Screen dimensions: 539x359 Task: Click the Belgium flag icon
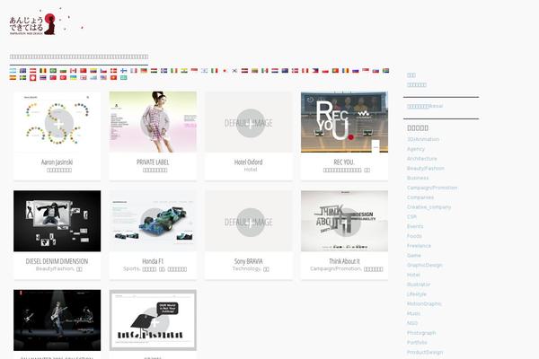click(43, 71)
